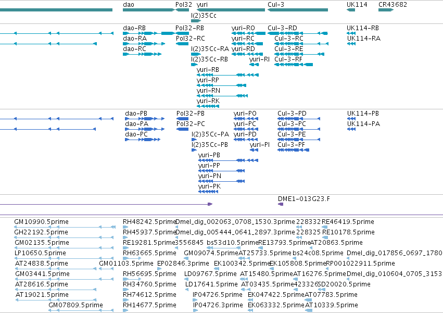Screen dimensions: 443x313
Task: Select the yuri-PC protein label
Action: click(245, 124)
